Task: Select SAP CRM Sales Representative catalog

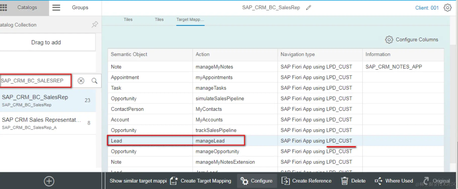Action: point(48,123)
